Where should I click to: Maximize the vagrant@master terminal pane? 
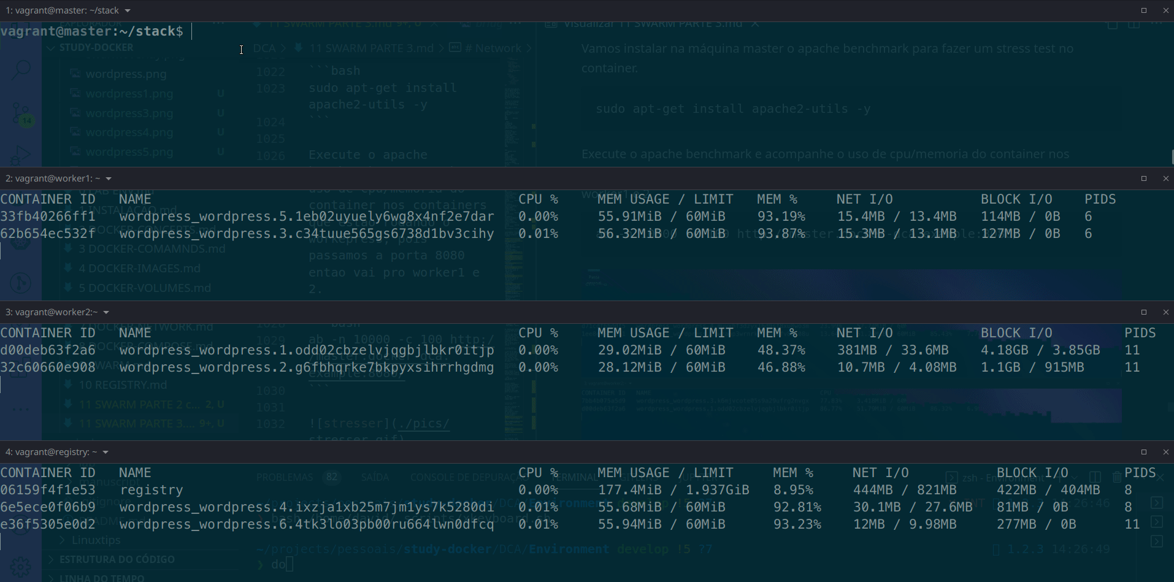click(1143, 10)
